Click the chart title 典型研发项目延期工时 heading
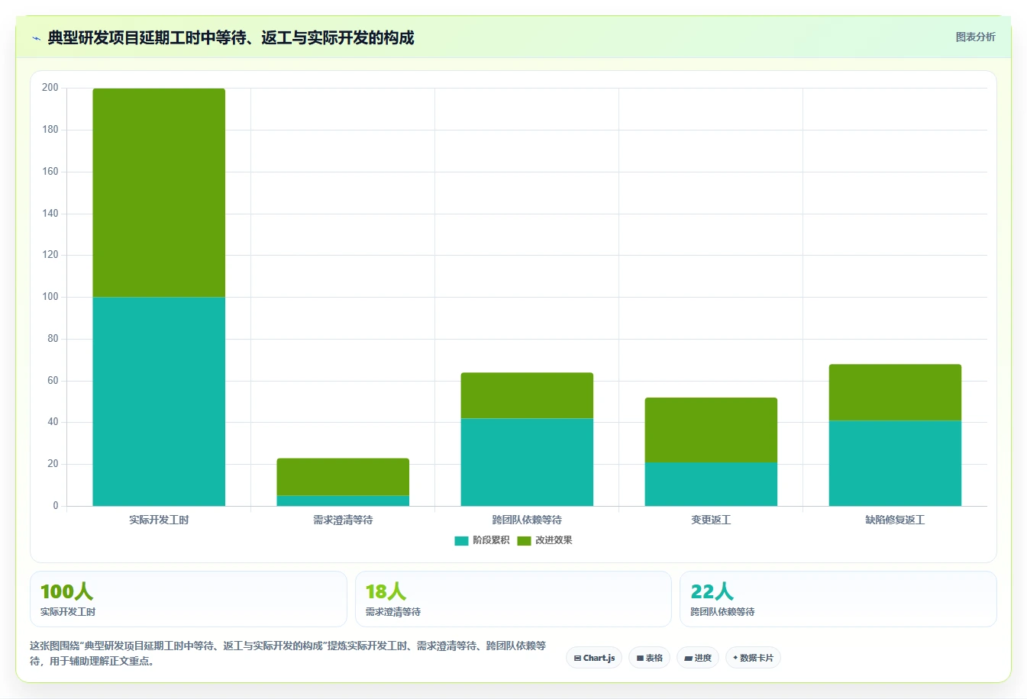The width and height of the screenshot is (1027, 699). coord(231,37)
